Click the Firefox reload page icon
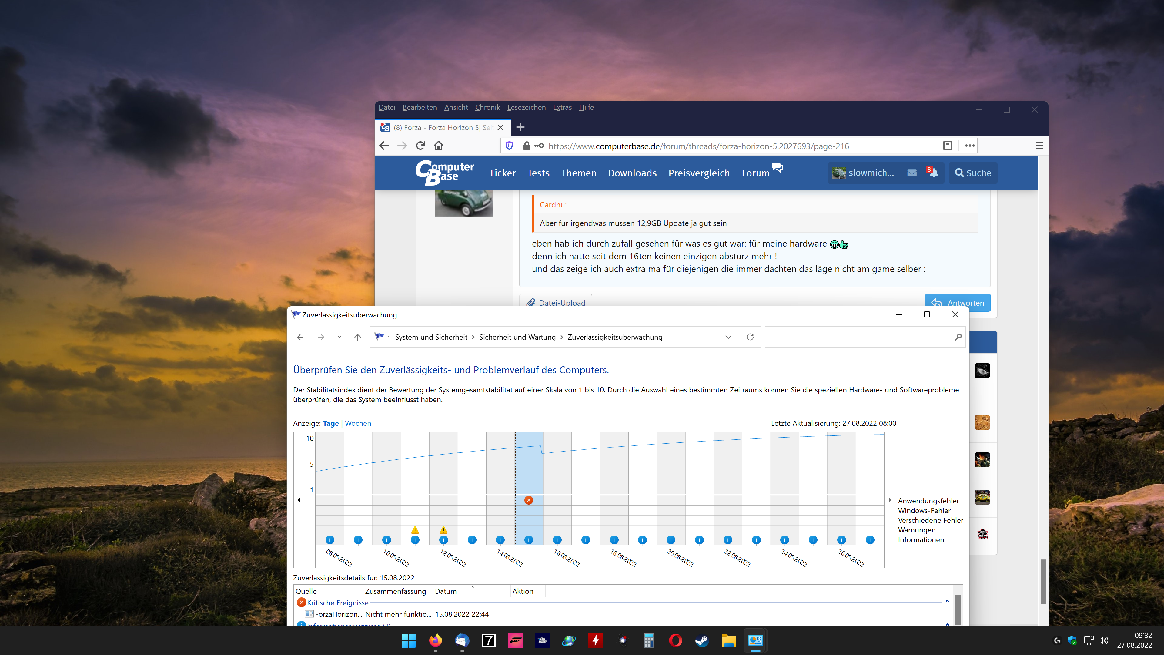The width and height of the screenshot is (1164, 655). [421, 146]
